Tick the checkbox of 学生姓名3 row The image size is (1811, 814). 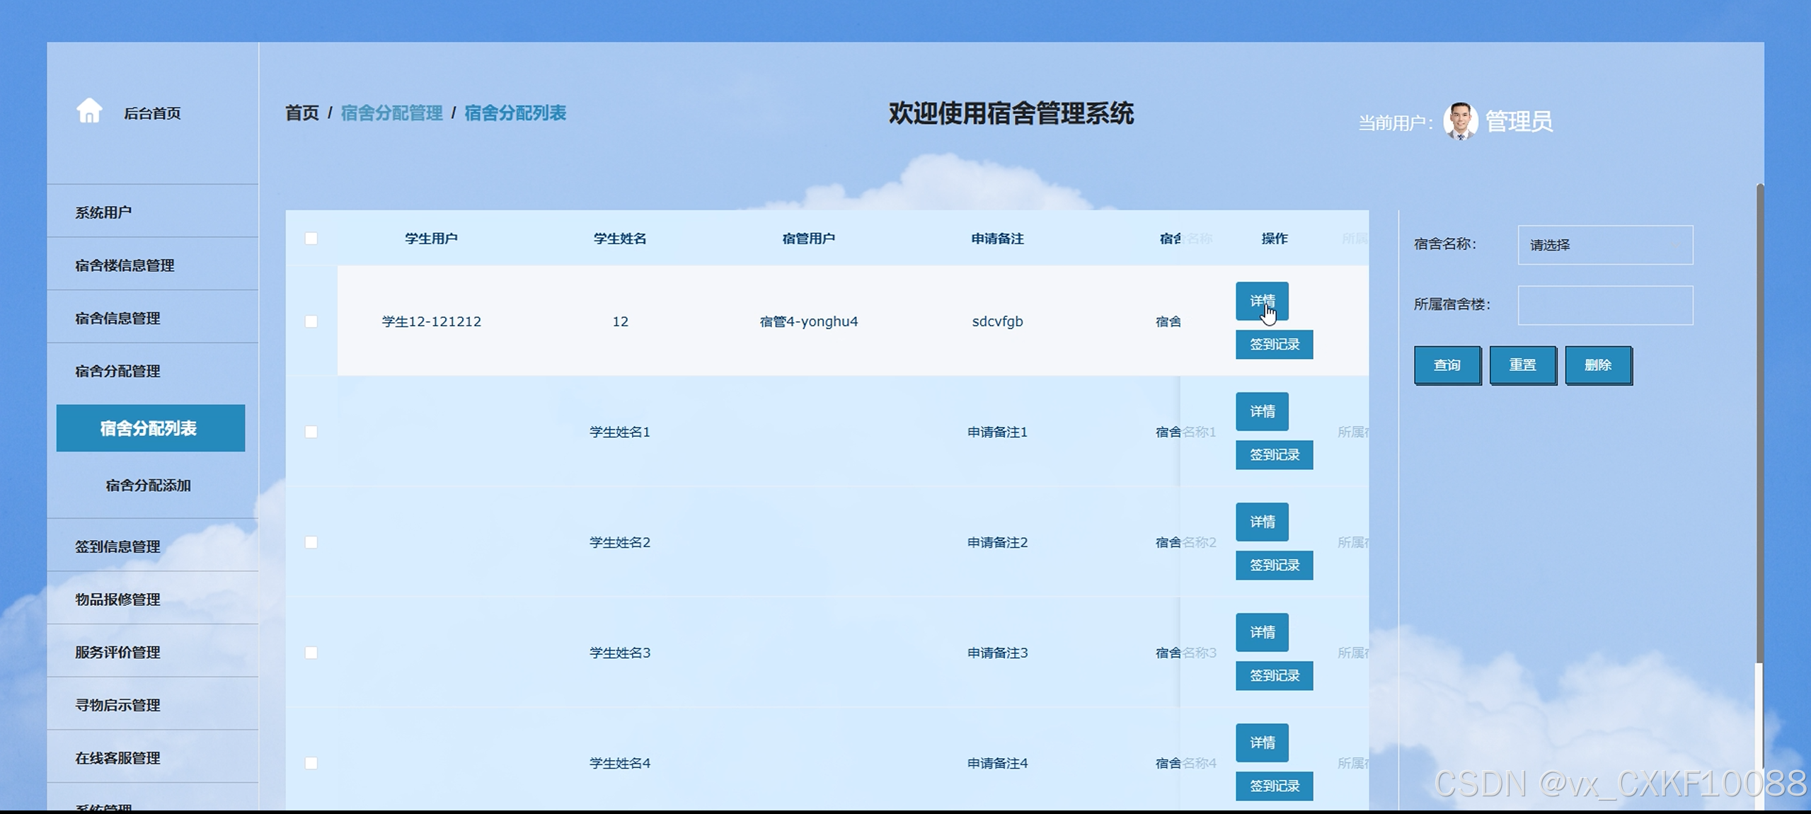311,653
